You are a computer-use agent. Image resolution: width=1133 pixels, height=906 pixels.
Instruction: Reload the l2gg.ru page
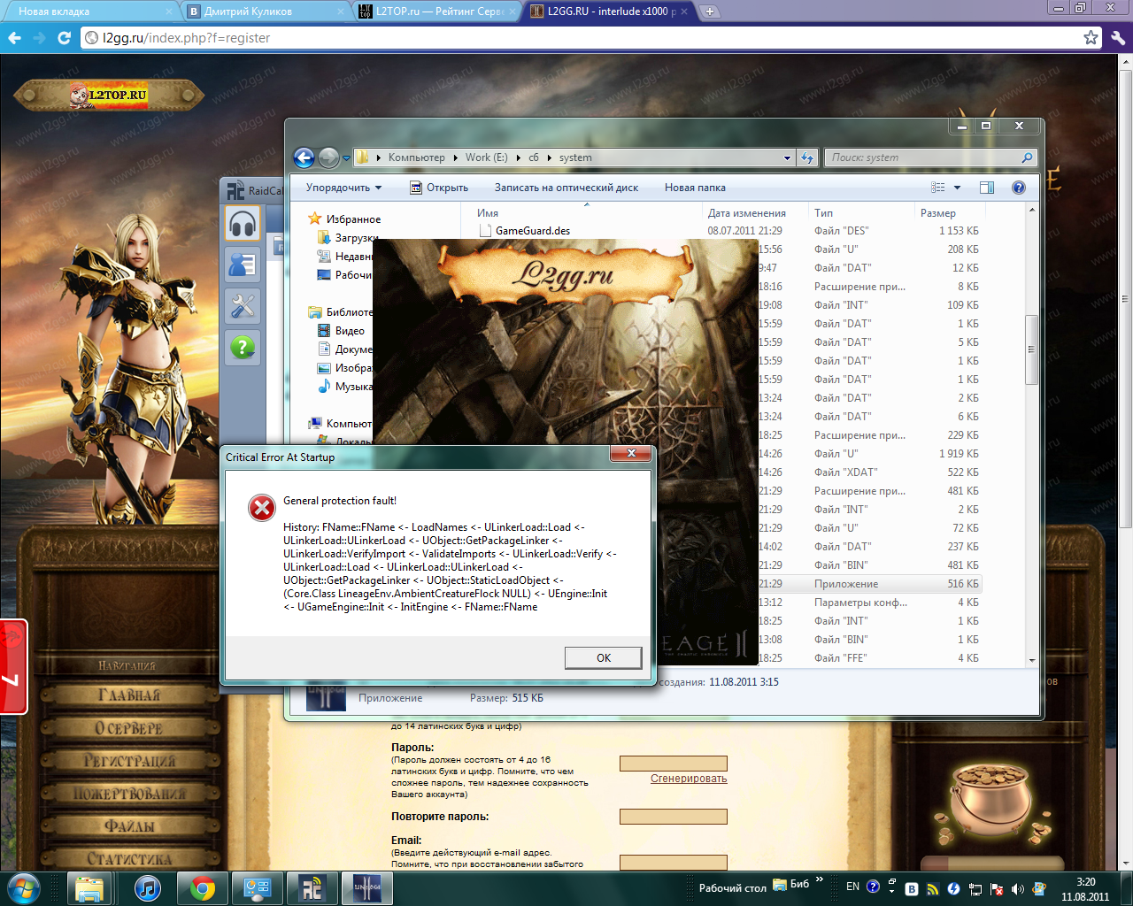pyautogui.click(x=64, y=38)
